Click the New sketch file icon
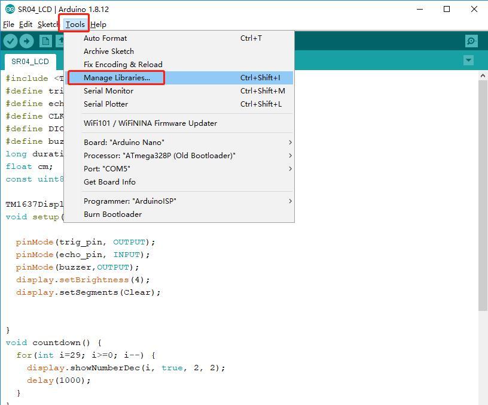Viewport: 488px width, 405px height. click(x=45, y=41)
